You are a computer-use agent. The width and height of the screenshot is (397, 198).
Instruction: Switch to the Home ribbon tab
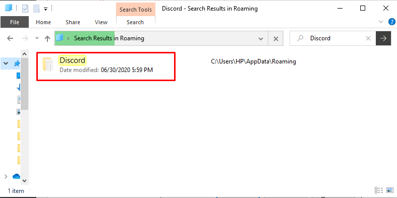(43, 22)
